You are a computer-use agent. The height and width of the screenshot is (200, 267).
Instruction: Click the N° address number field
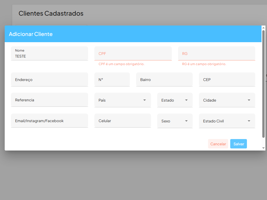112,80
